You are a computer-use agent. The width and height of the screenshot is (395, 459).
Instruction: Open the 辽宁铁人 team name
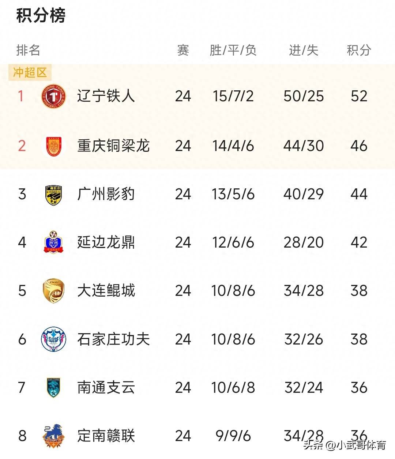[x=106, y=96]
